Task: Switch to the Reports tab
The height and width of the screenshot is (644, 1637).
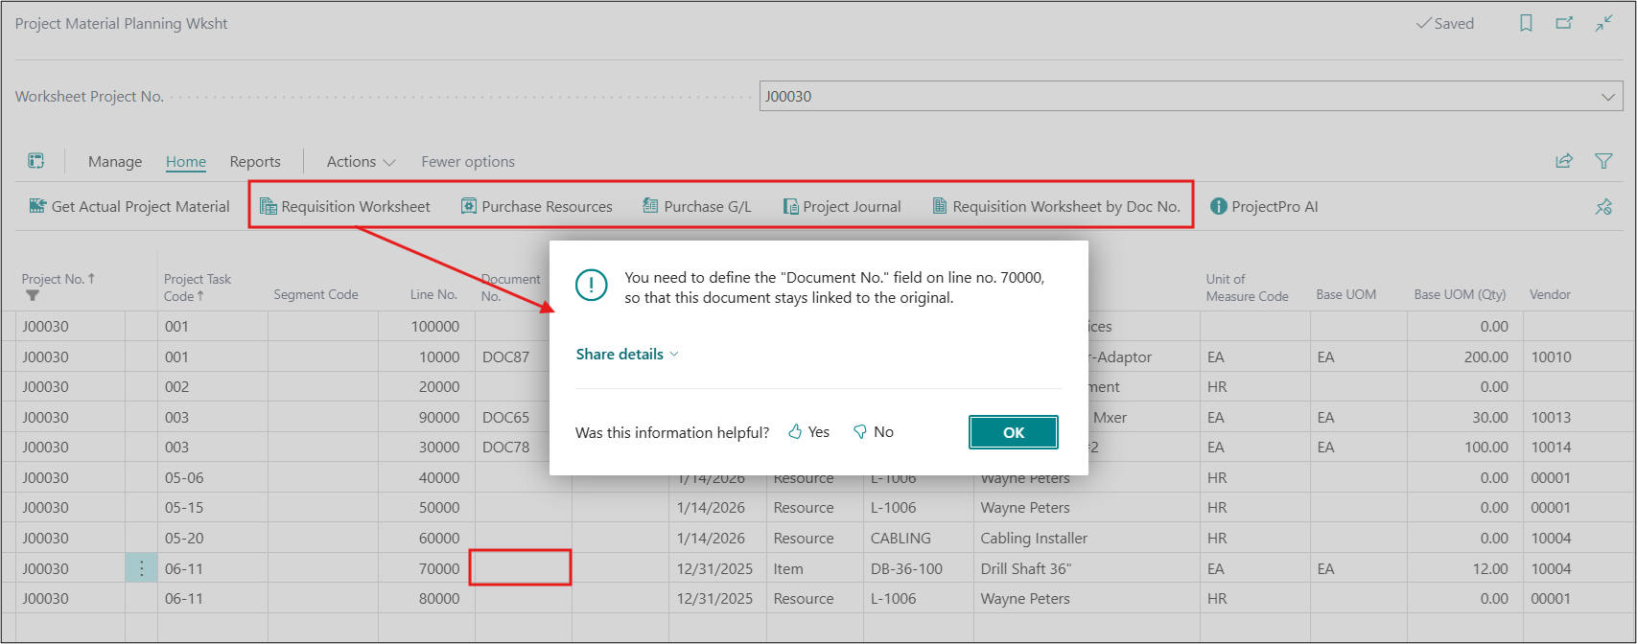Action: (255, 162)
